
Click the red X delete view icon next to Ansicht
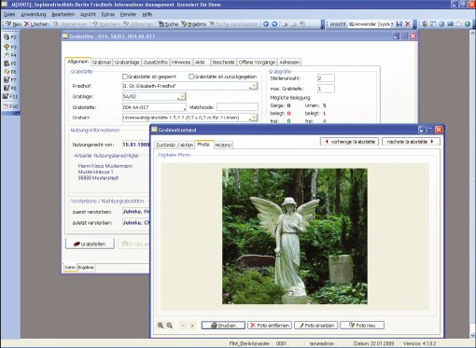click(x=408, y=24)
